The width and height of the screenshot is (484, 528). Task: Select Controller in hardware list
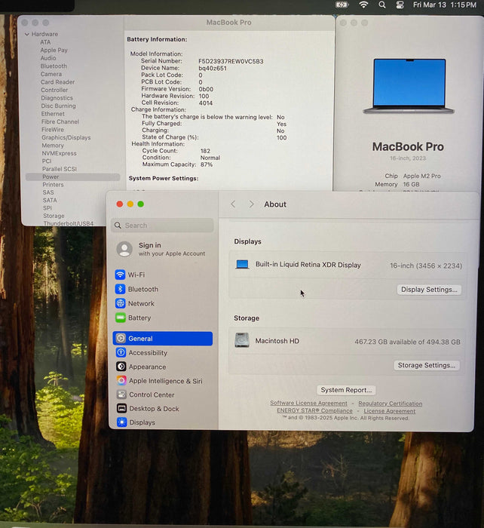54,90
